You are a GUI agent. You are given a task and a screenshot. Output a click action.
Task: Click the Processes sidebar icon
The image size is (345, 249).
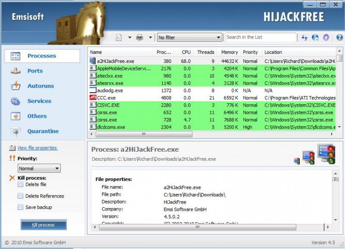click(x=15, y=56)
